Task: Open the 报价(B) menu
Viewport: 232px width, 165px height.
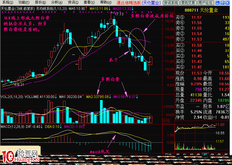Action: point(40,2)
